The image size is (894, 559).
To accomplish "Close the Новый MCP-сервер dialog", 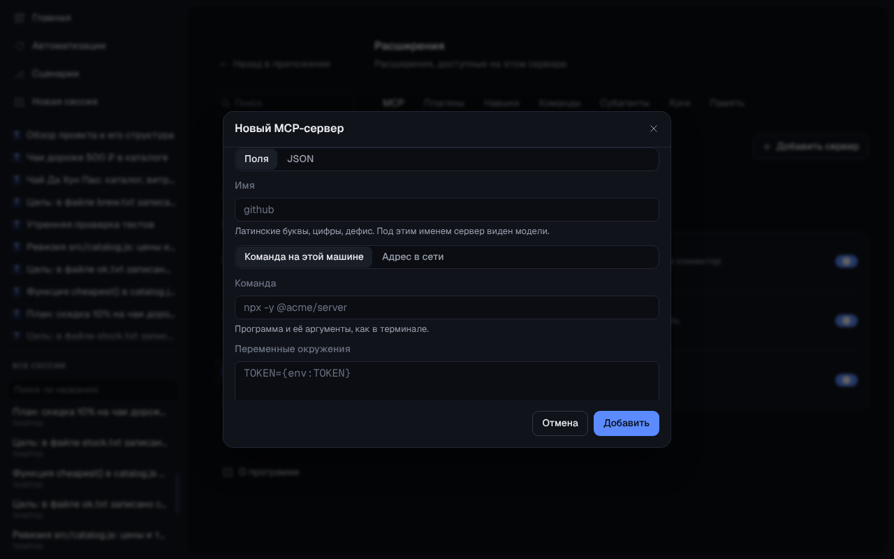I will point(654,129).
